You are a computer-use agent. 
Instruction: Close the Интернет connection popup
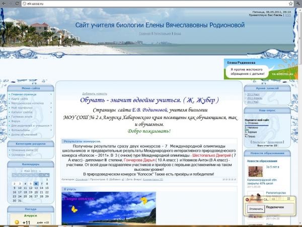(288, 199)
